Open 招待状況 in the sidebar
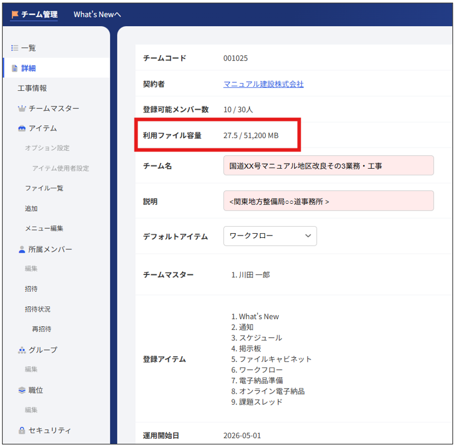454x446 pixels. coord(38,309)
